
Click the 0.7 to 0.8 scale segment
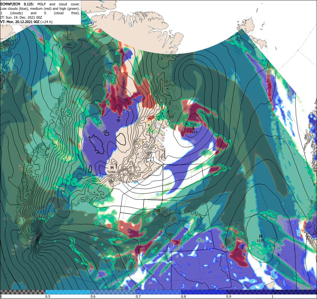[x=158, y=292]
